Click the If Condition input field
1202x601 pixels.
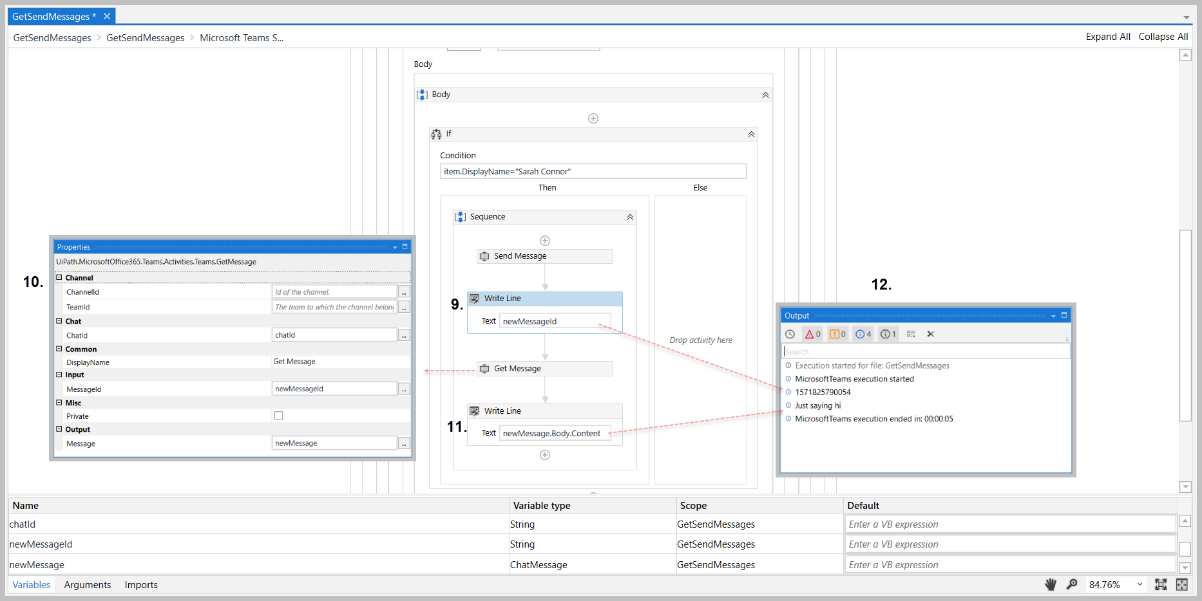pyautogui.click(x=593, y=171)
